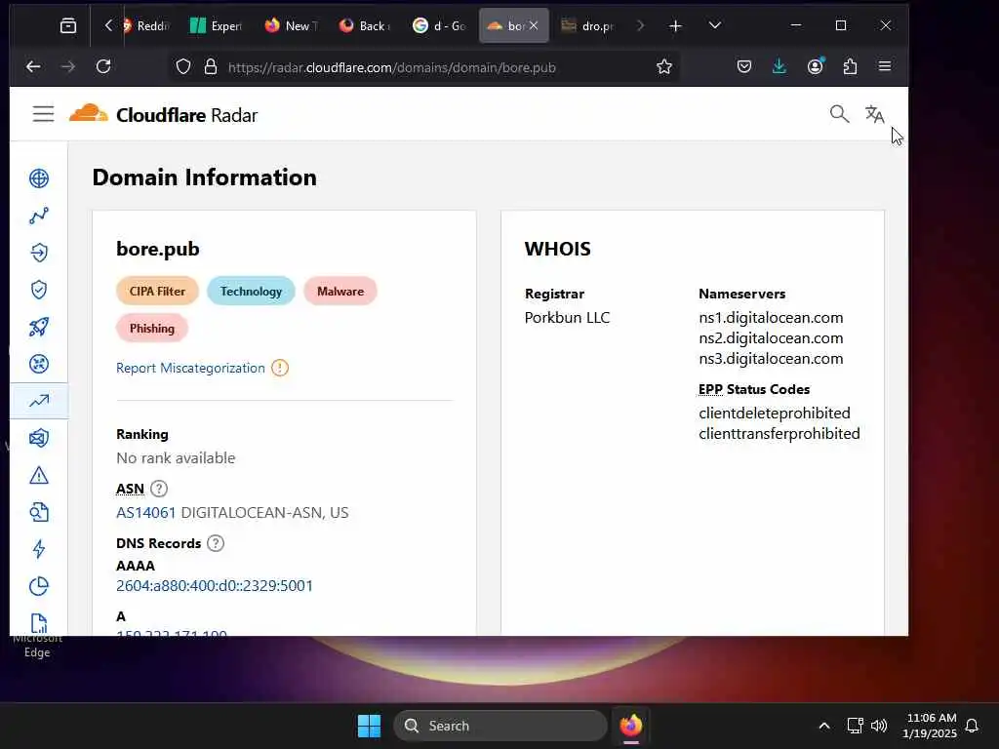Click the ns1.digitalocean.com nameserver text
This screenshot has width=999, height=749.
tap(771, 317)
